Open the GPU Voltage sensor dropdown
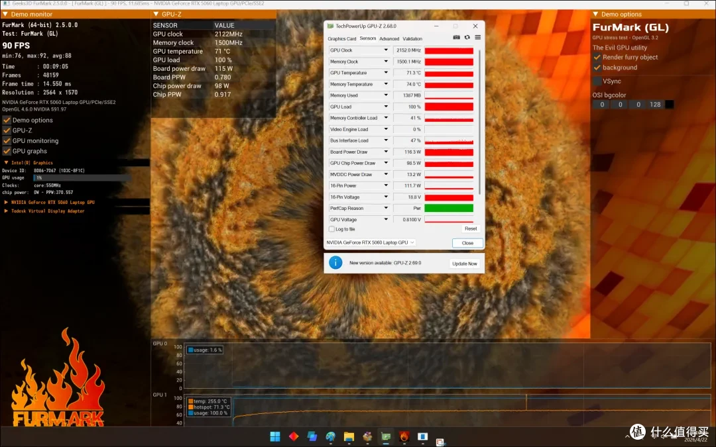Screen dimensions: 716x447 click(386, 219)
